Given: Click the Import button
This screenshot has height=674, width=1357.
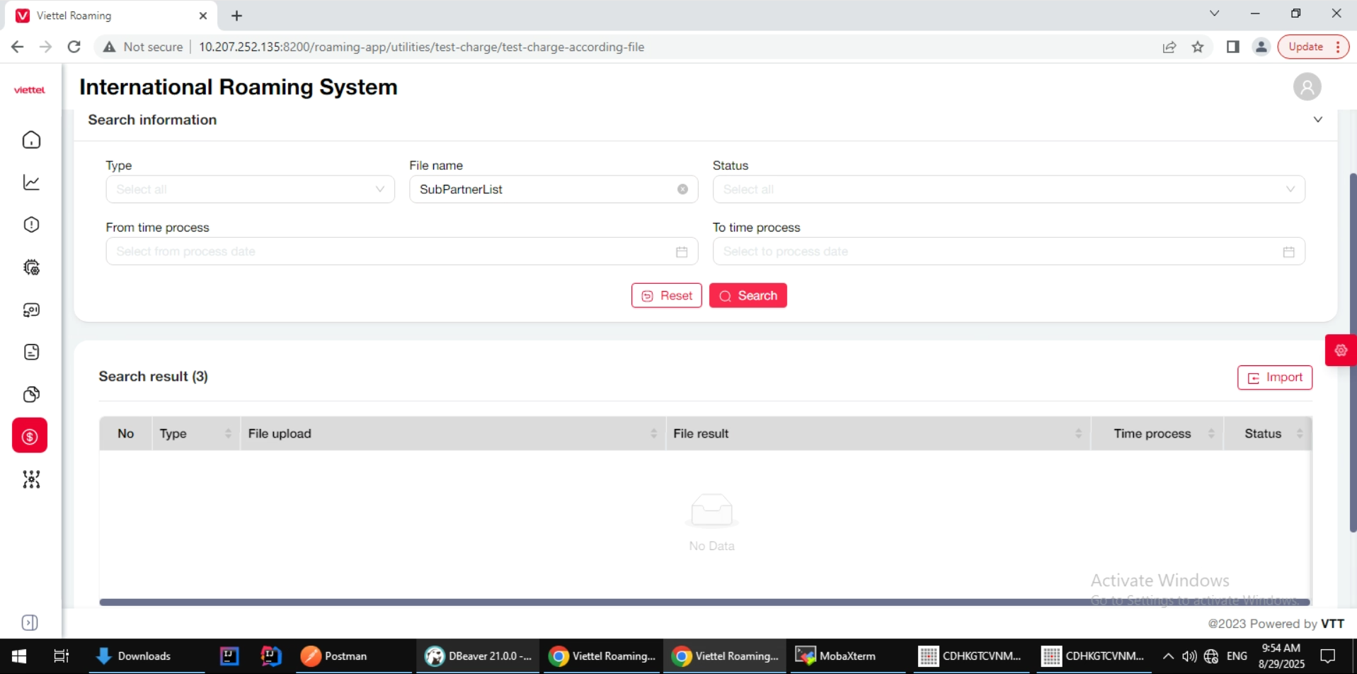Looking at the screenshot, I should click(x=1274, y=378).
